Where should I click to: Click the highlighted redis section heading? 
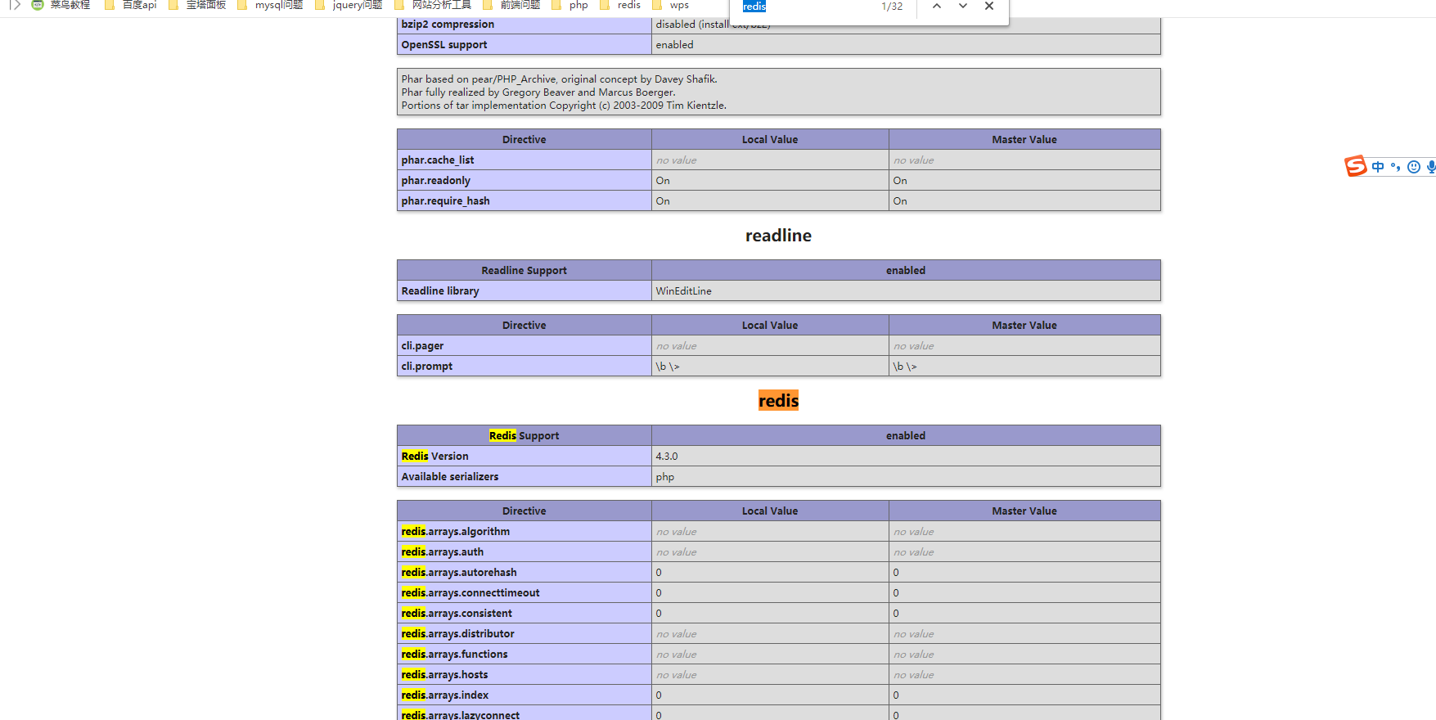tap(778, 401)
